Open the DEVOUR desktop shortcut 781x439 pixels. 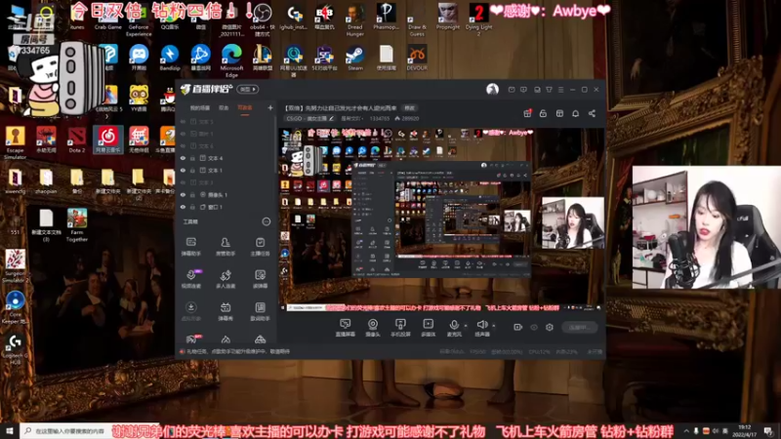point(417,58)
